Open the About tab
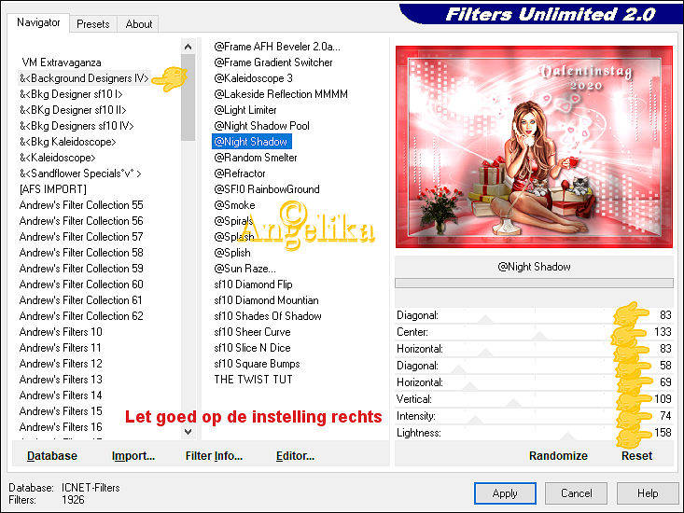The width and height of the screenshot is (684, 513). tap(139, 24)
